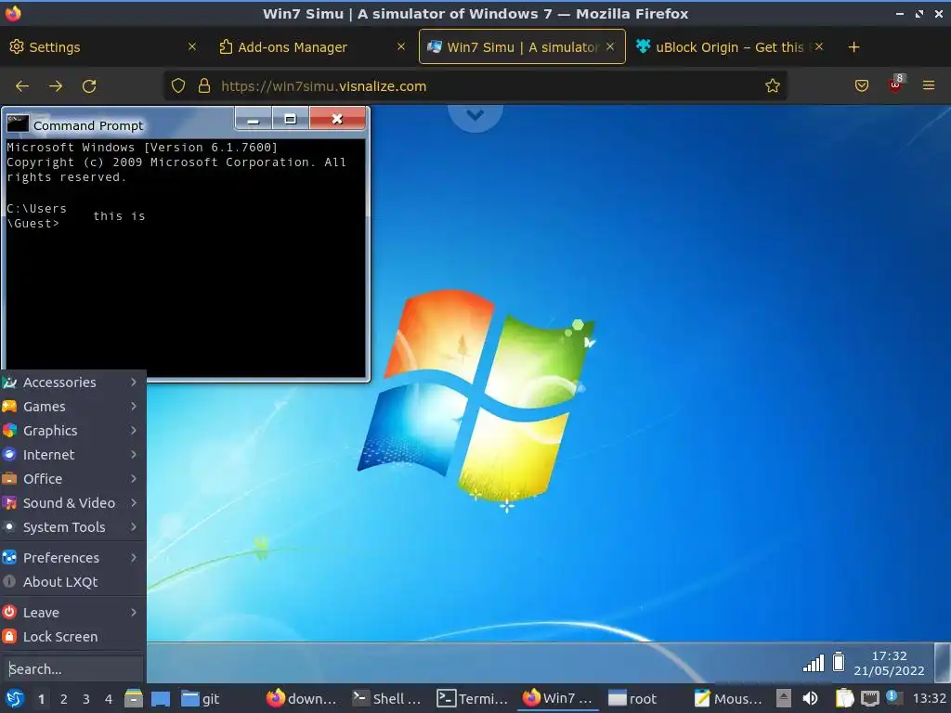Open the file manager icon in LXQt panel

point(134,698)
